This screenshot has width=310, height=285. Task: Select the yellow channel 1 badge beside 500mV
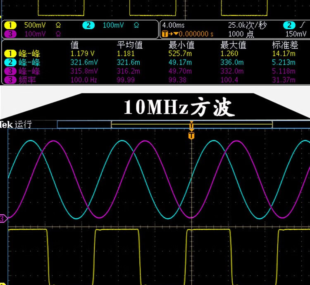[10, 25]
